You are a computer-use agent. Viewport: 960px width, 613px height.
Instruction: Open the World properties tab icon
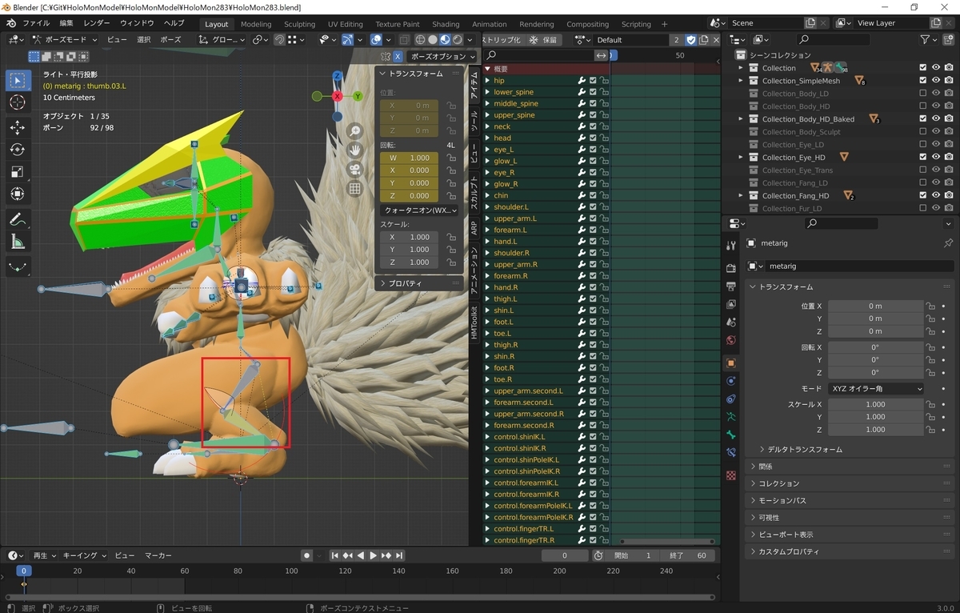pos(731,340)
